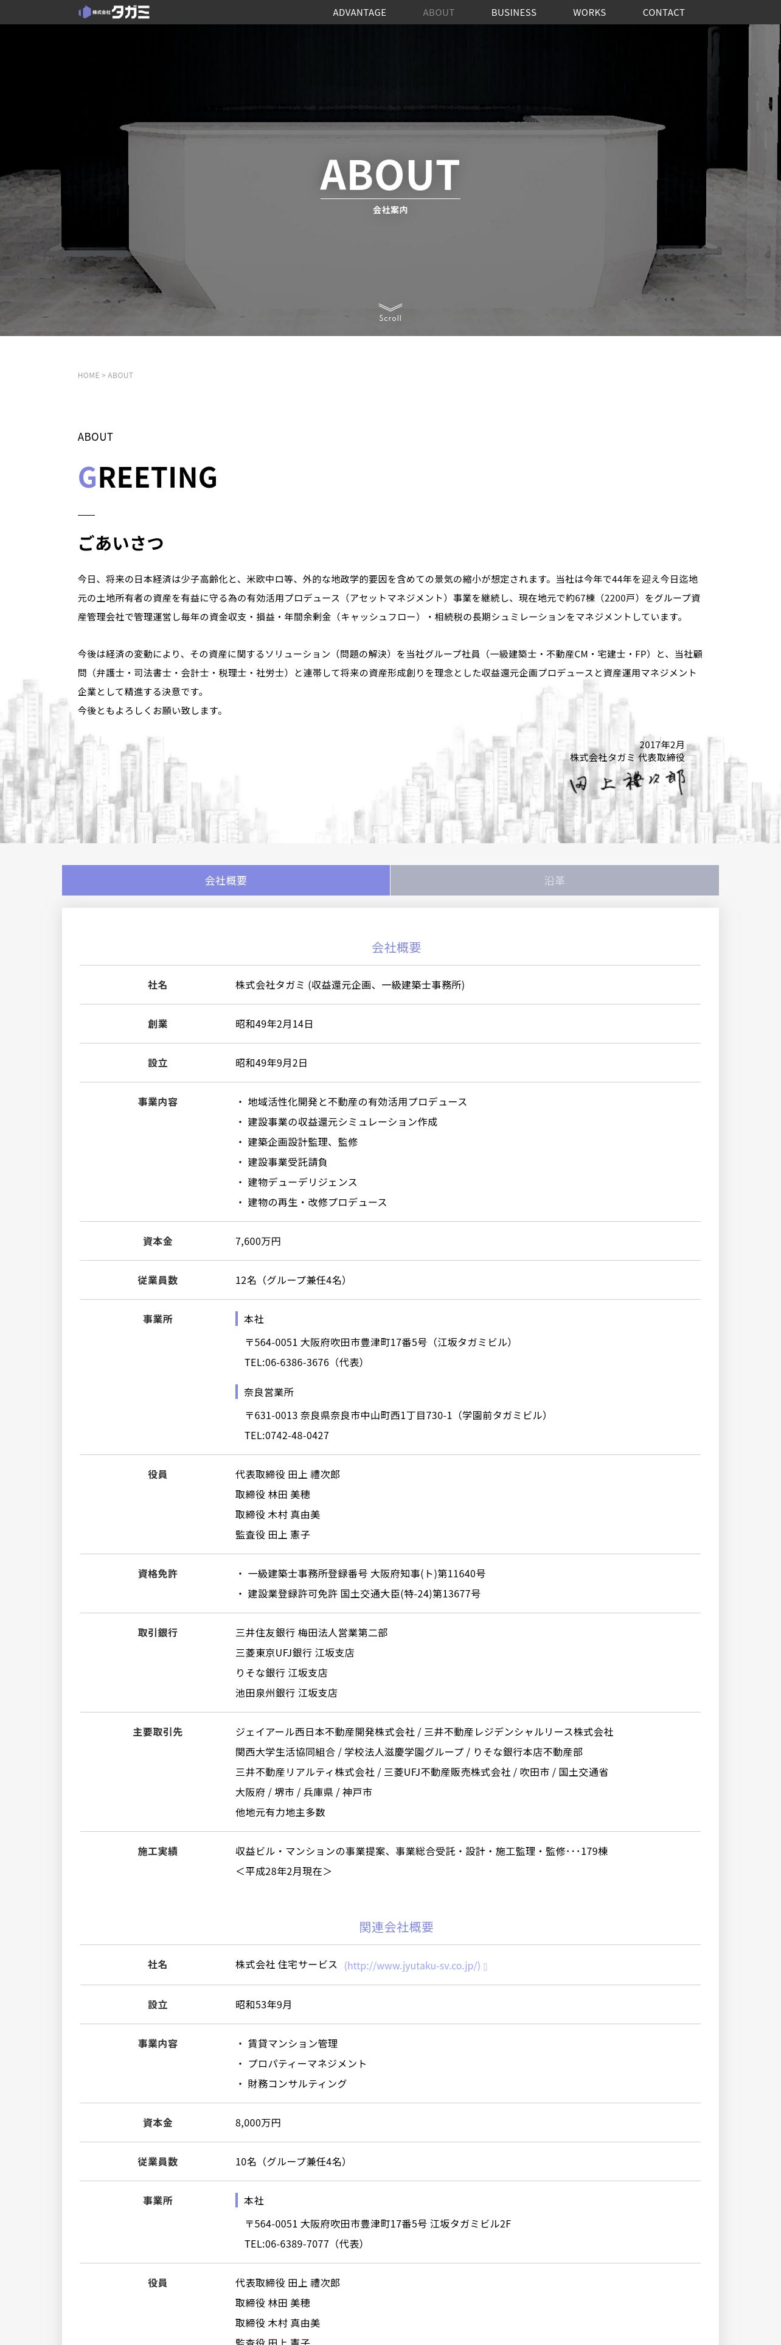
Task: Click the 主要取引先 row label
Action: pos(158,1733)
